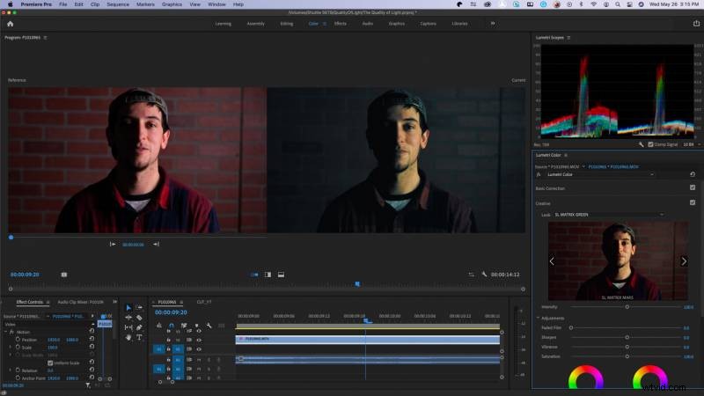Click macOS Spotlight search icon
The width and height of the screenshot is (704, 396).
[618, 4]
